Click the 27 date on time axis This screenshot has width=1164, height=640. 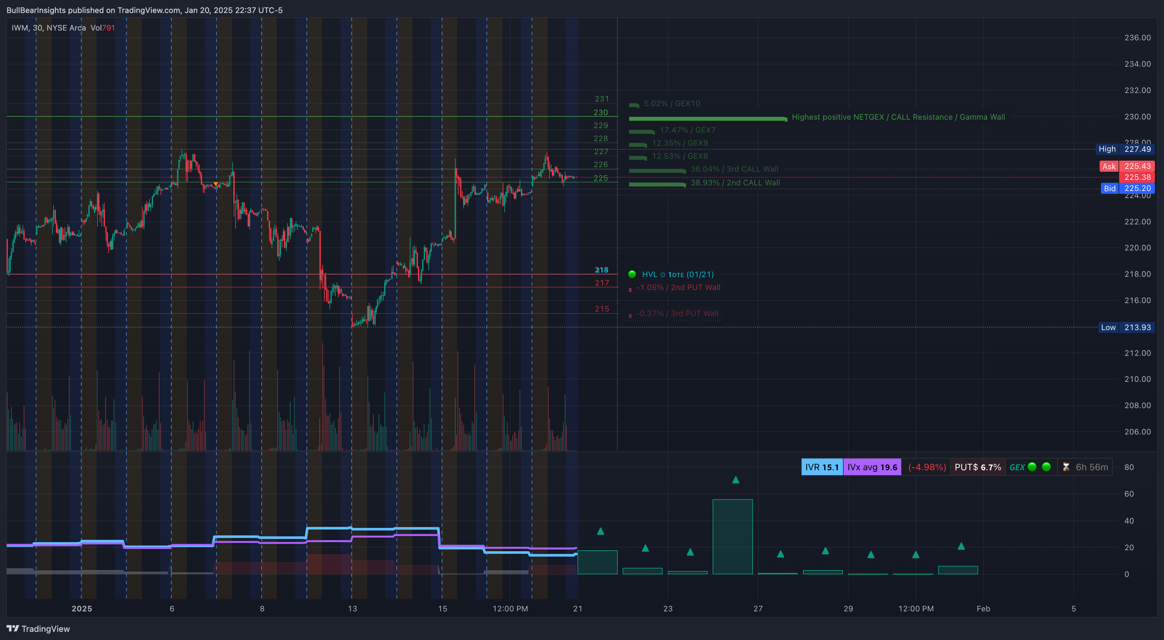click(x=758, y=608)
